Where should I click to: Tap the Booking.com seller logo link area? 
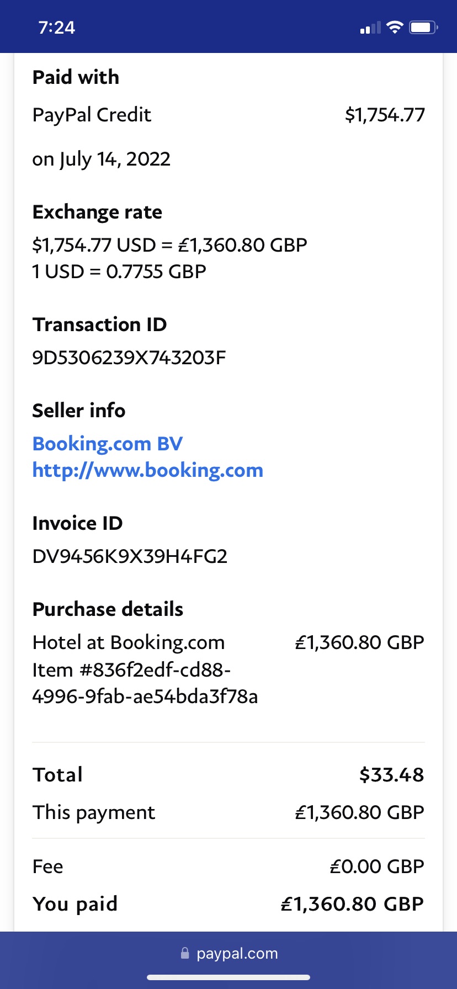coord(108,443)
